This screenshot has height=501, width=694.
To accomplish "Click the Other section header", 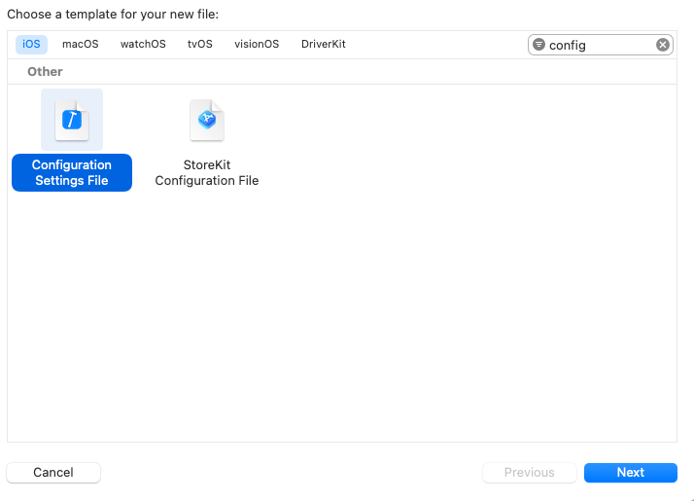I will tap(45, 72).
